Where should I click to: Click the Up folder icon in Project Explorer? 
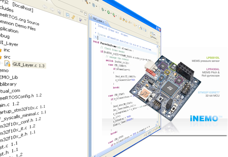pyautogui.click(x=59, y=12)
